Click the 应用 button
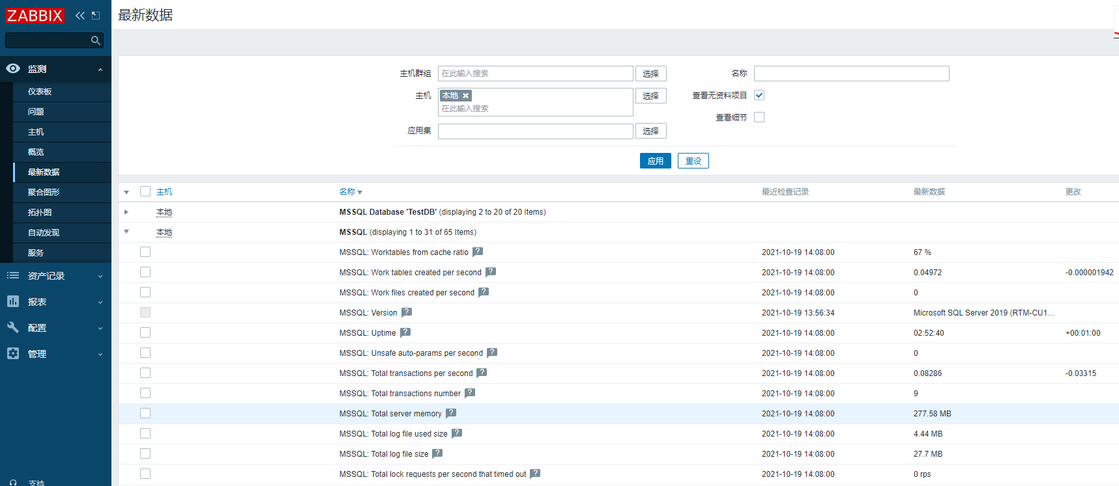The width and height of the screenshot is (1119, 486). point(655,161)
